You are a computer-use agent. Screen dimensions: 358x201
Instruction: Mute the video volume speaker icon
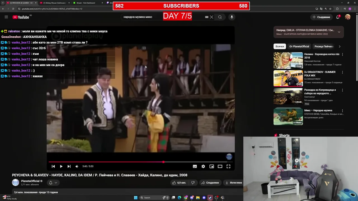click(x=77, y=166)
